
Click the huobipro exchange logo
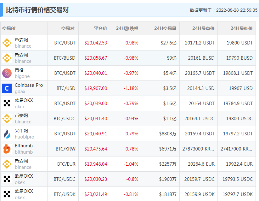7,133
